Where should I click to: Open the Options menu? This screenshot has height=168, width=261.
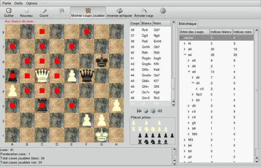tap(32, 3)
